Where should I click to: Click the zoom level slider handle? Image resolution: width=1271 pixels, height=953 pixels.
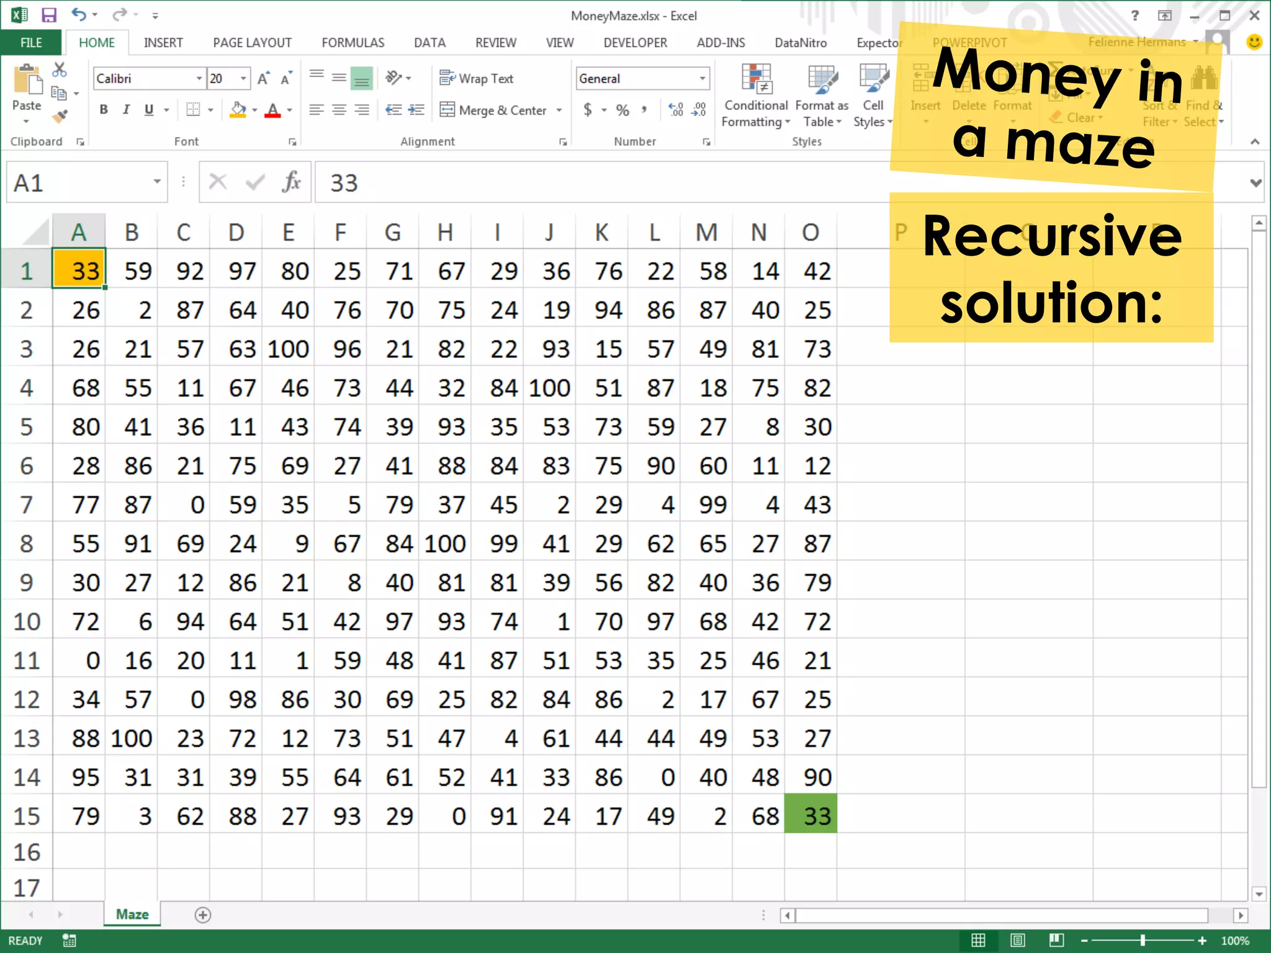pos(1143,941)
